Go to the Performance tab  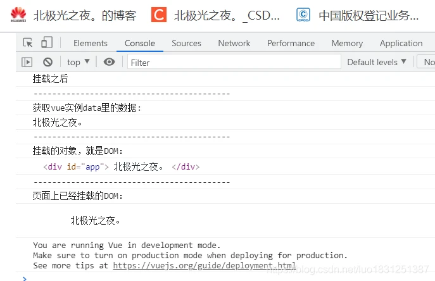(x=291, y=43)
